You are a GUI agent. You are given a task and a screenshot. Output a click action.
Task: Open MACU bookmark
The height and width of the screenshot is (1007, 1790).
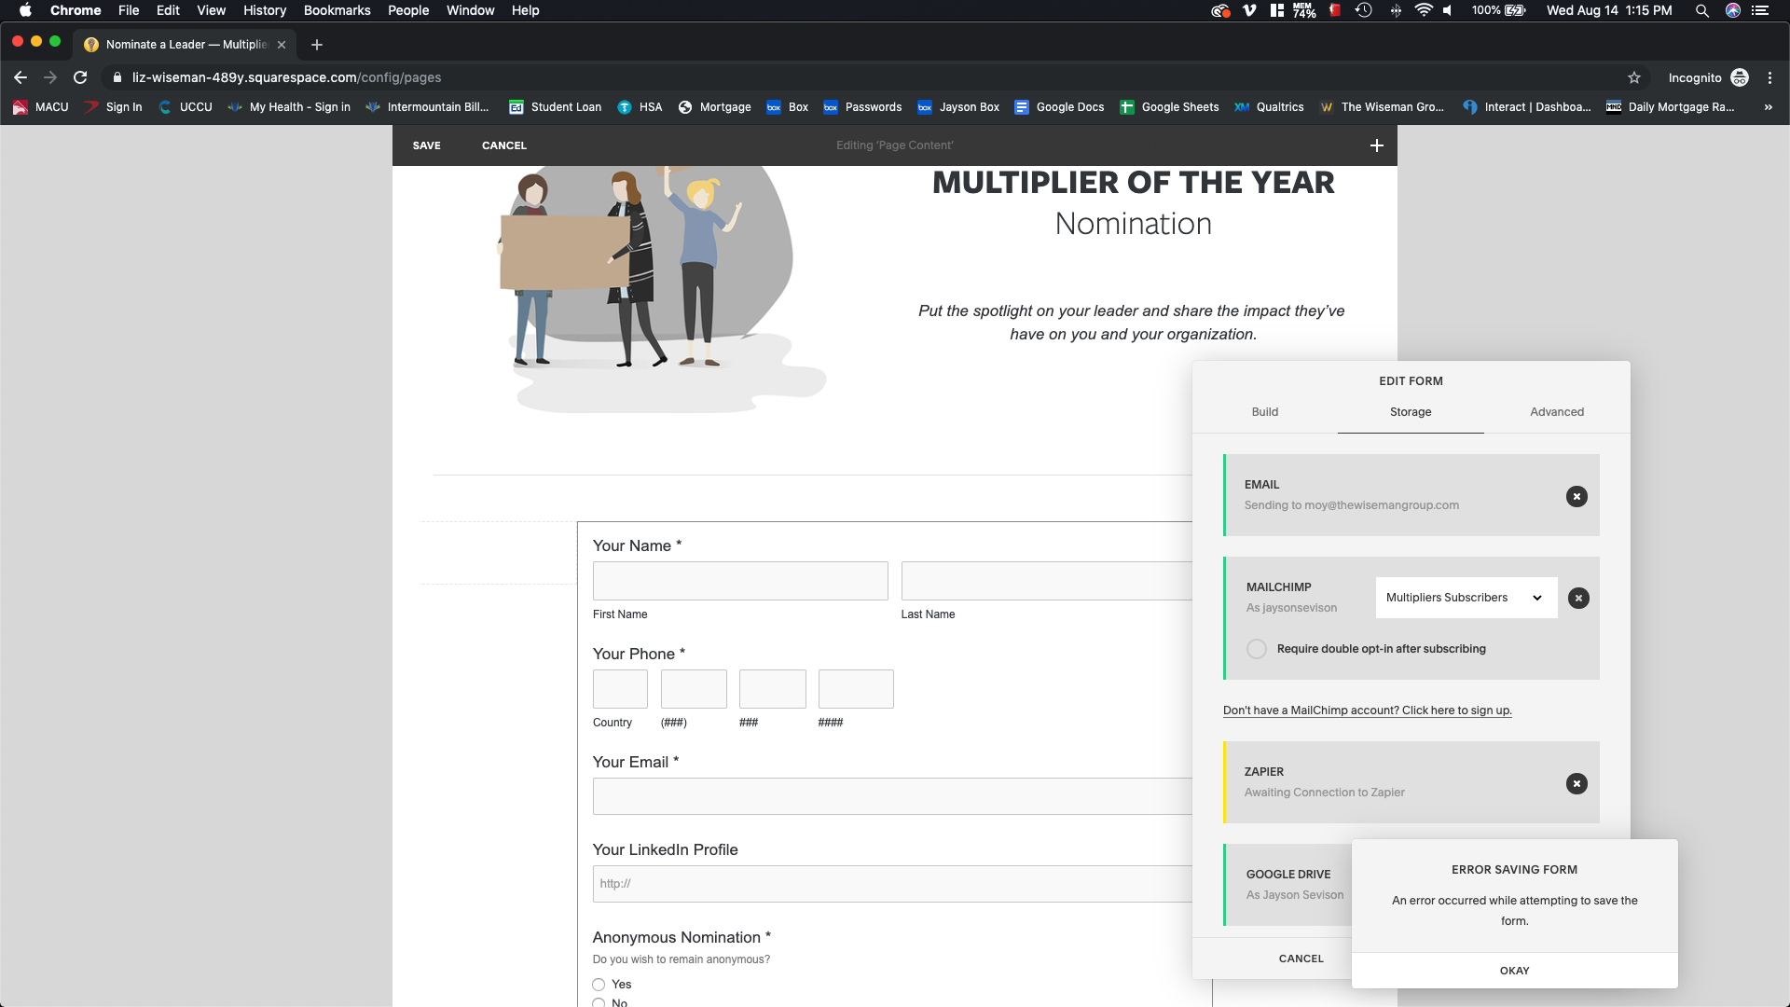[41, 107]
